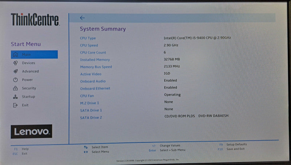The width and height of the screenshot is (291, 165).
Task: Select the SATA Drive 2 label
Action: click(91, 118)
